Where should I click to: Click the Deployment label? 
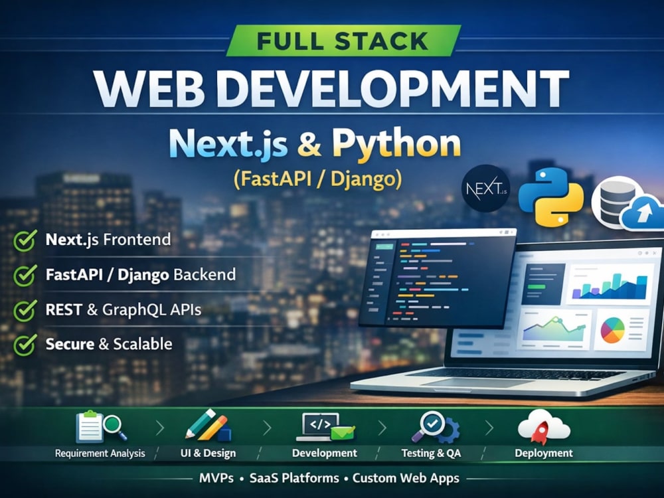pos(544,454)
